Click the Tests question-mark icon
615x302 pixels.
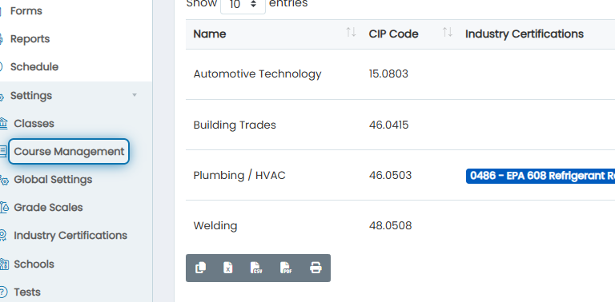tap(2, 292)
